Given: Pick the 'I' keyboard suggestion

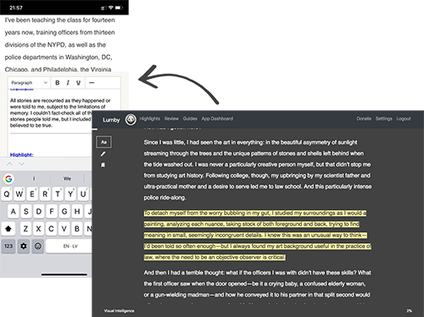Looking at the screenshot, I should [x=34, y=179].
